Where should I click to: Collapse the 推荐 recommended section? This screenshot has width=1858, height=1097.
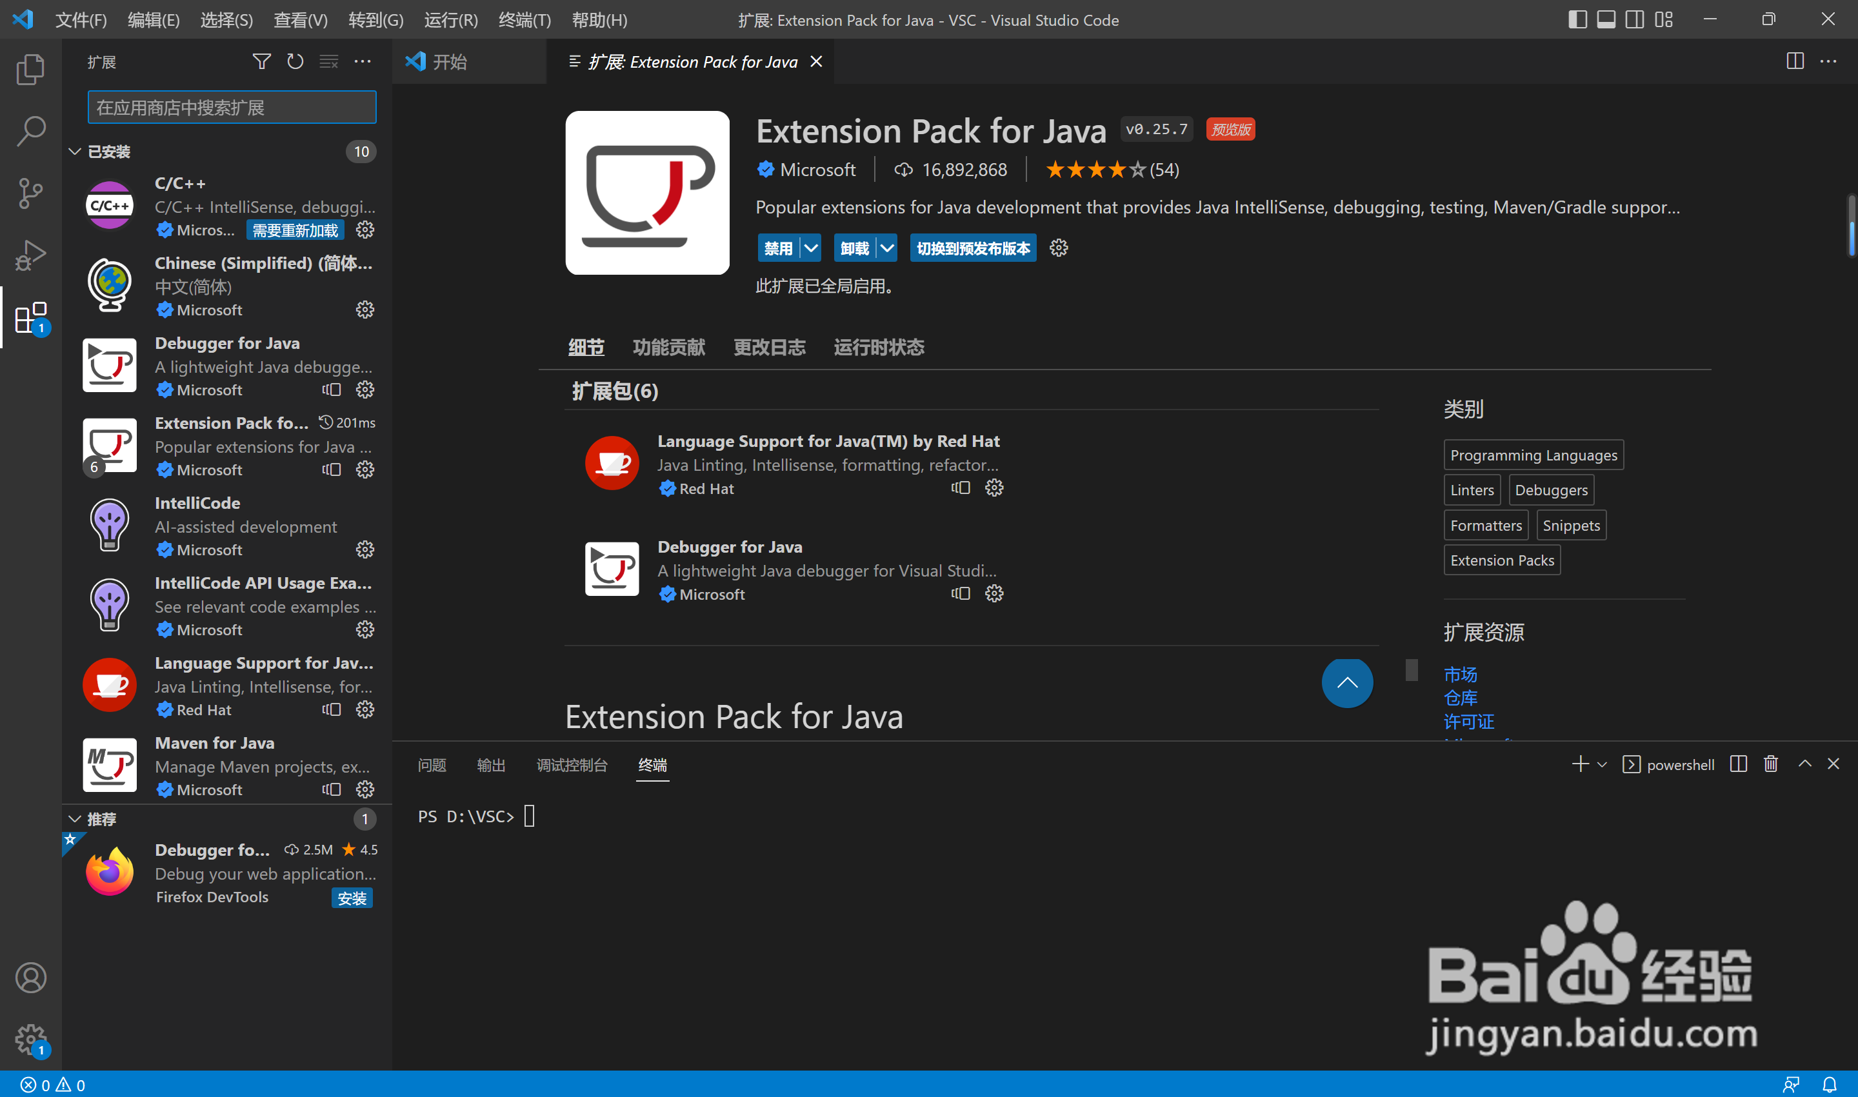pos(75,819)
